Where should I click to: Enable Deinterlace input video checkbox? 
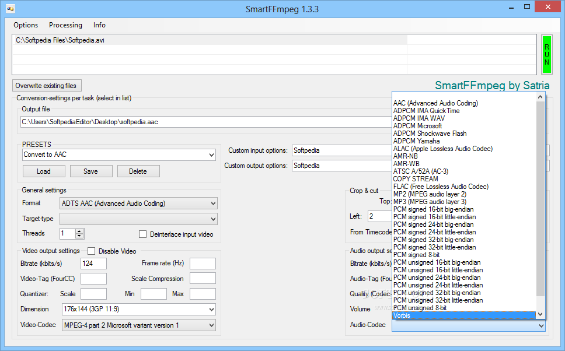click(142, 234)
